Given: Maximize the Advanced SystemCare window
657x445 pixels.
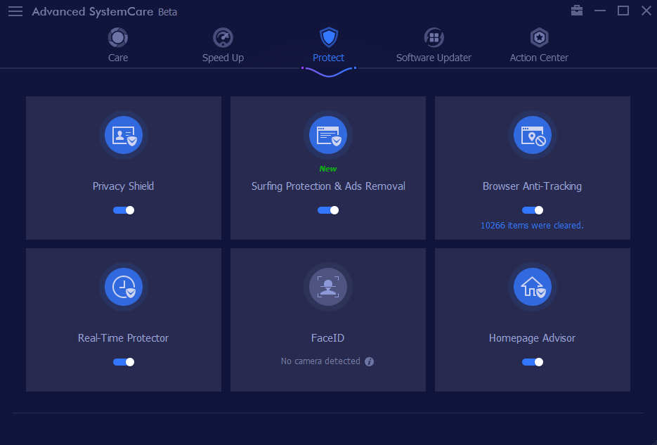Looking at the screenshot, I should pos(623,11).
